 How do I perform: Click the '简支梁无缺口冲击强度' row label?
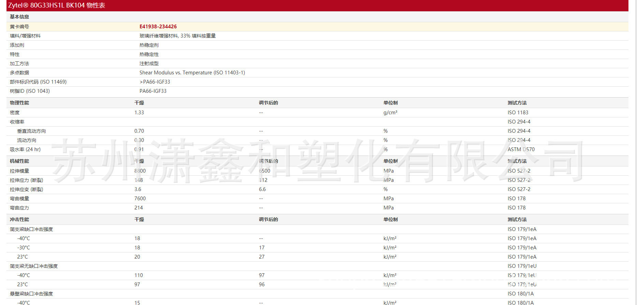coord(34,266)
